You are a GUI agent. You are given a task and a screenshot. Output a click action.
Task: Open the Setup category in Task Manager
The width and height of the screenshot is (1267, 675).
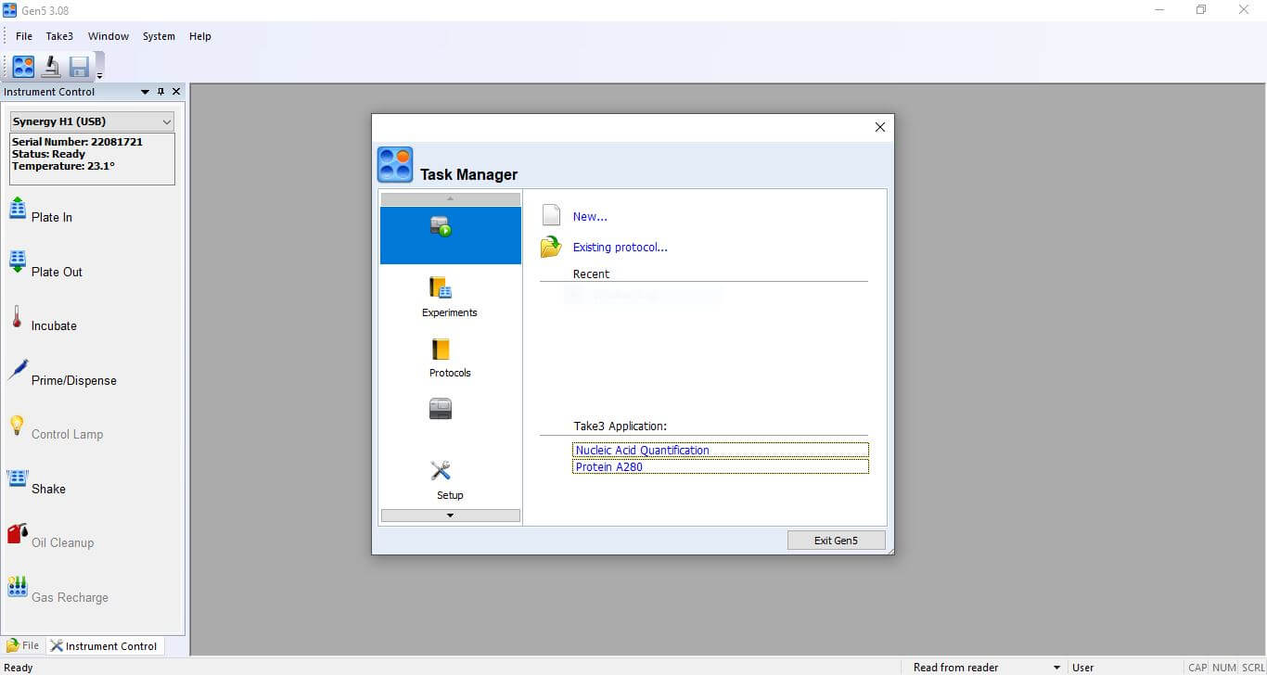pos(450,480)
